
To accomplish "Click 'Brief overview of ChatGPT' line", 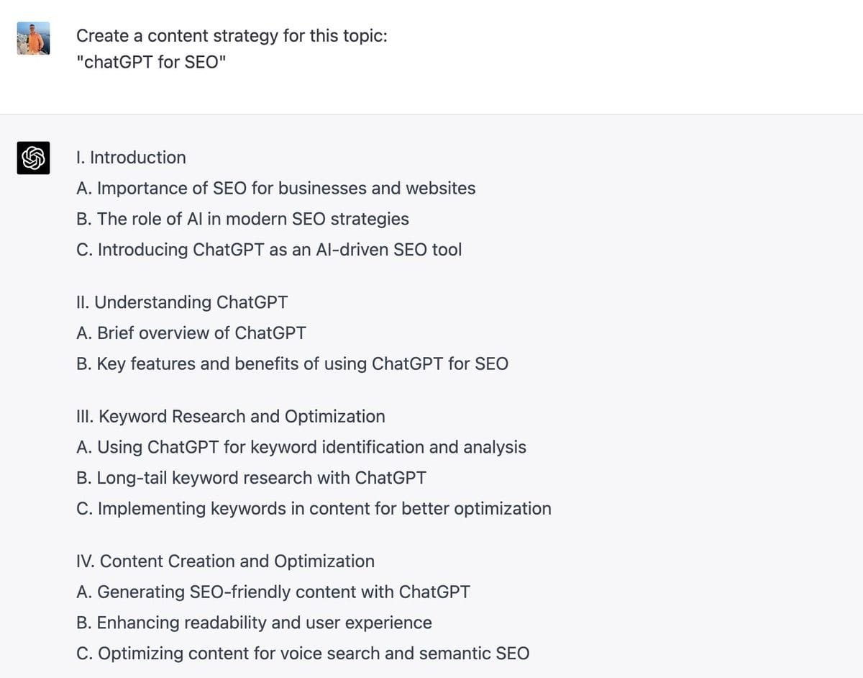I will 191,333.
